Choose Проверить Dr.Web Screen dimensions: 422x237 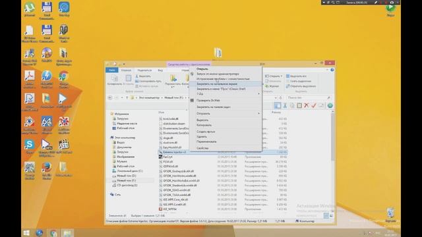coord(226,100)
